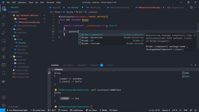Switch to the composer.json editor tab
The width and height of the screenshot is (199, 112).
(177, 7)
